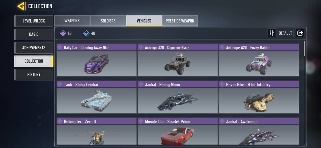This screenshot has height=148, width=321.
Task: Open the Prestige Weapon tab
Action: [180, 21]
